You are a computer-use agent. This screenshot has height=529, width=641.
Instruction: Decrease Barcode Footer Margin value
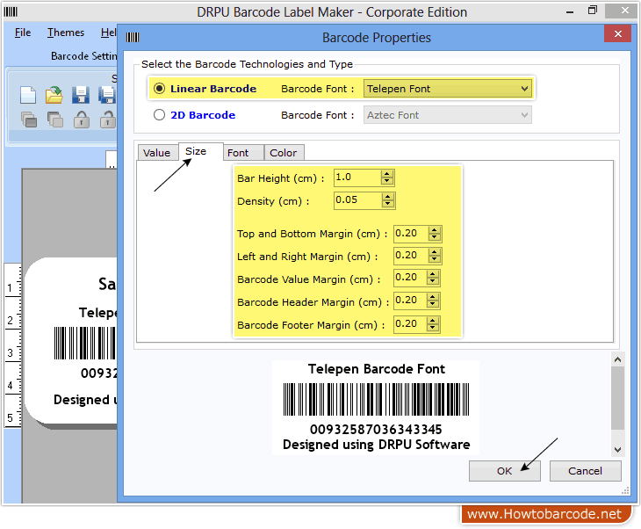[x=433, y=329]
